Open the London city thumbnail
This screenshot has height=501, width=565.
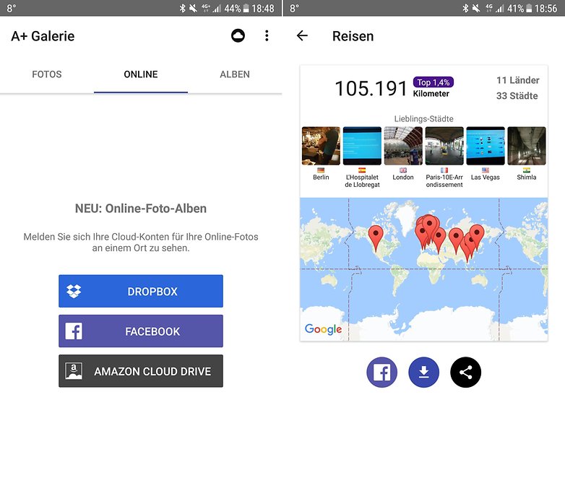[x=403, y=146]
